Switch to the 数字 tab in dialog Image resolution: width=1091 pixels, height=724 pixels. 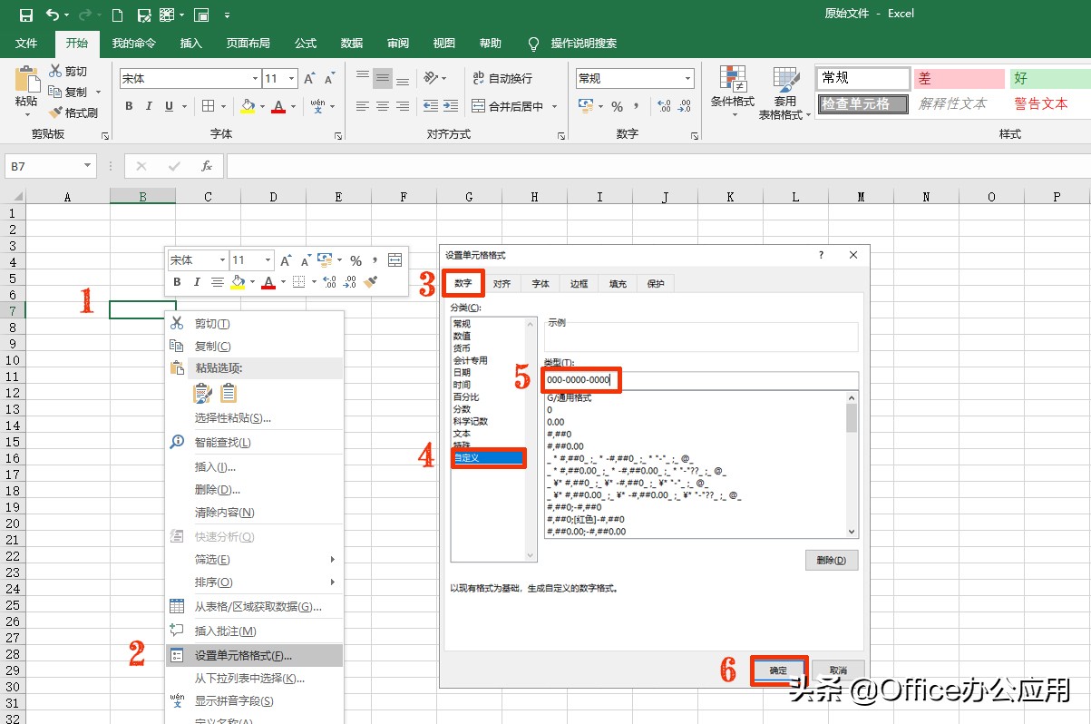[463, 284]
